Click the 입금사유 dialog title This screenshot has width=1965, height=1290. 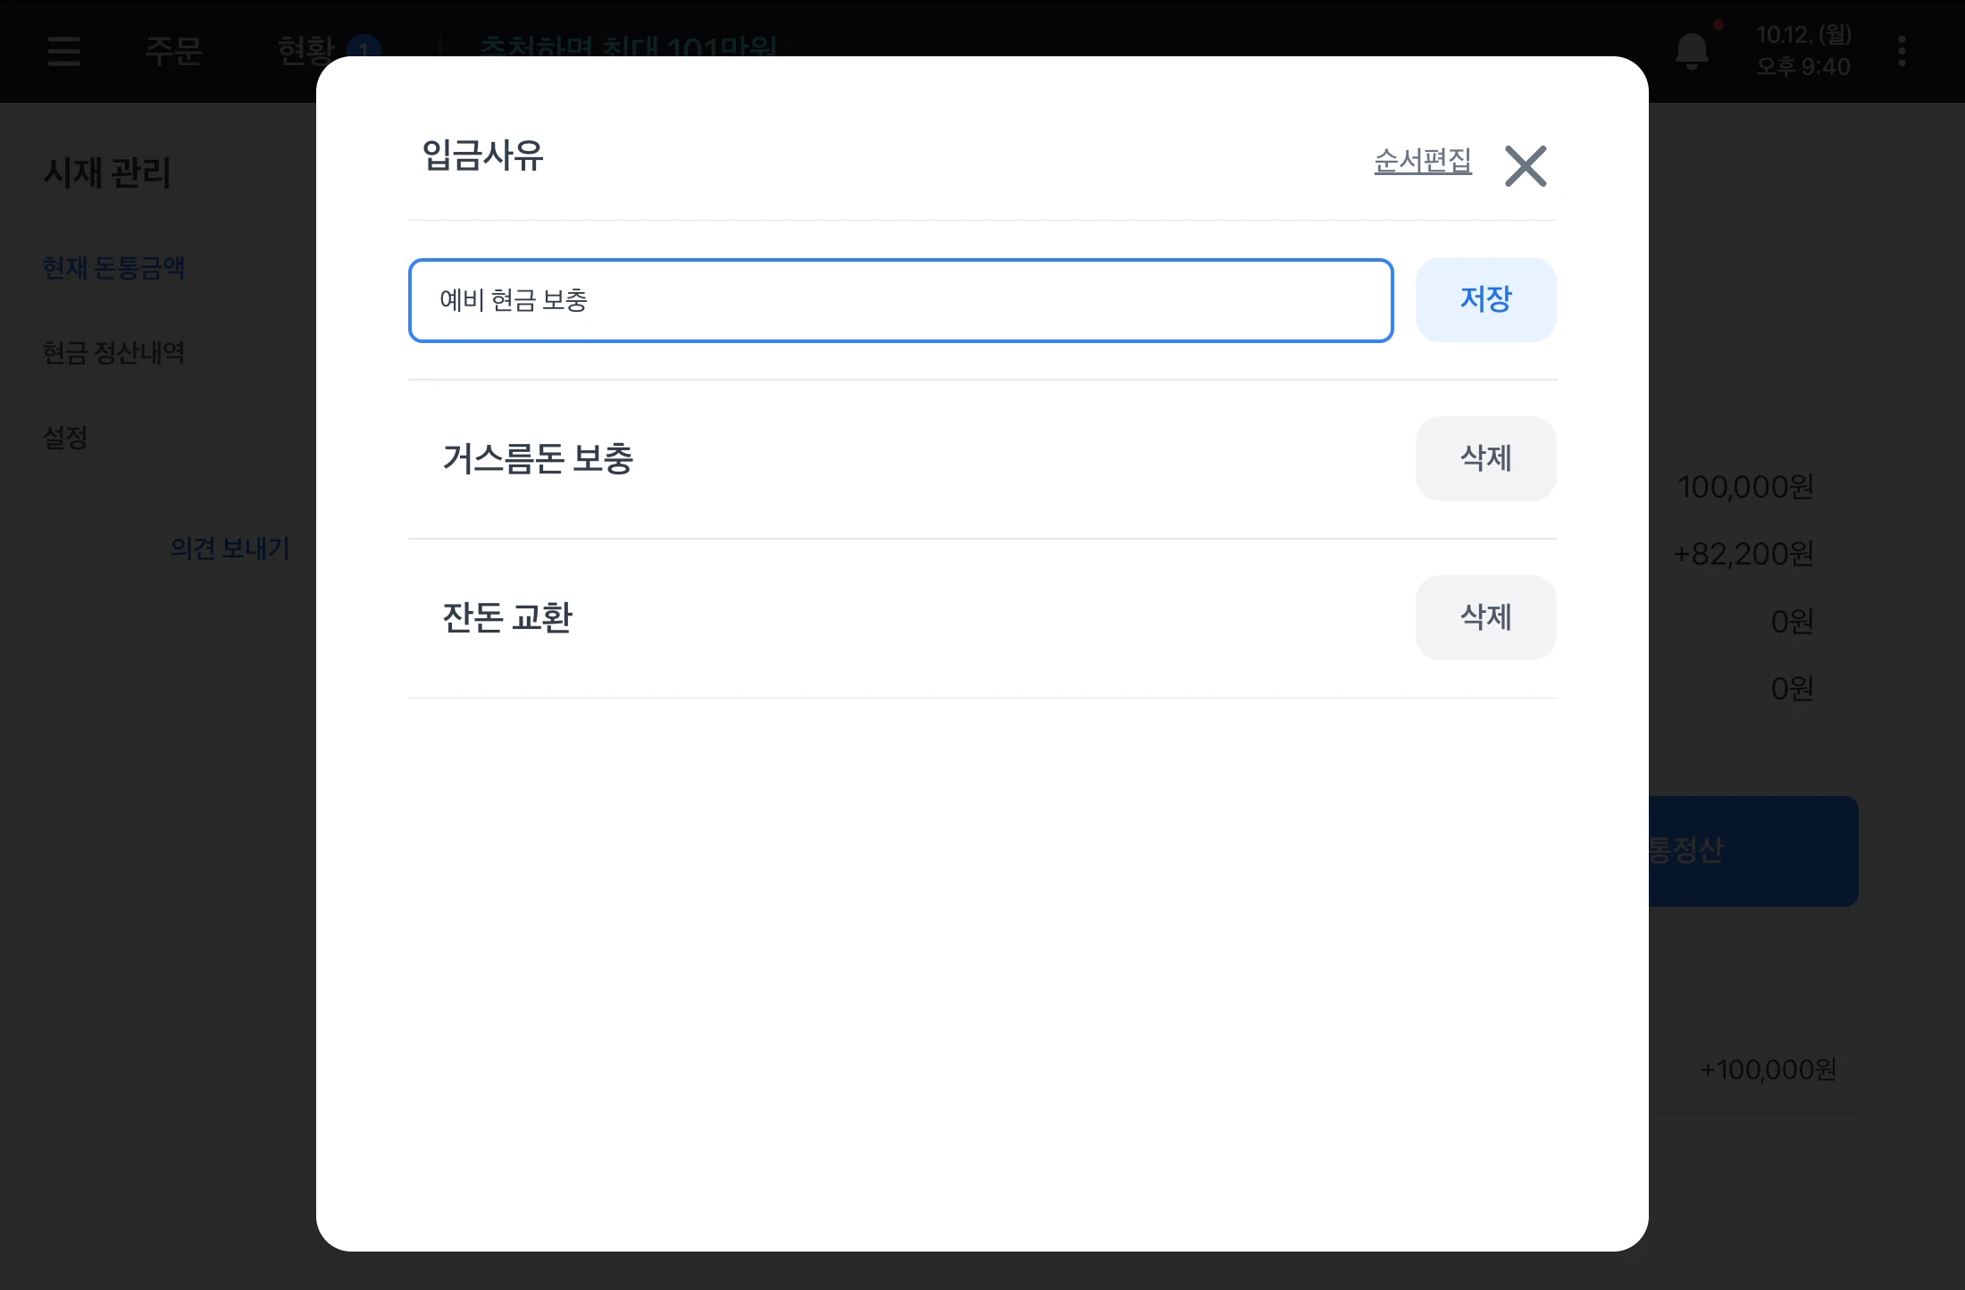coord(483,155)
